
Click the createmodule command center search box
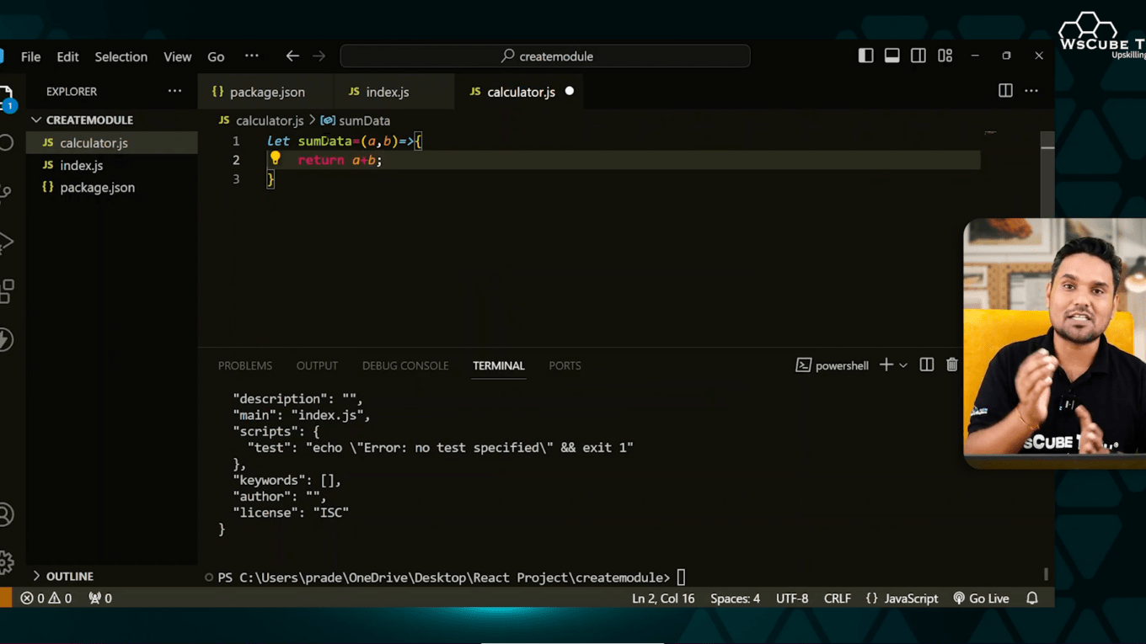[545, 56]
